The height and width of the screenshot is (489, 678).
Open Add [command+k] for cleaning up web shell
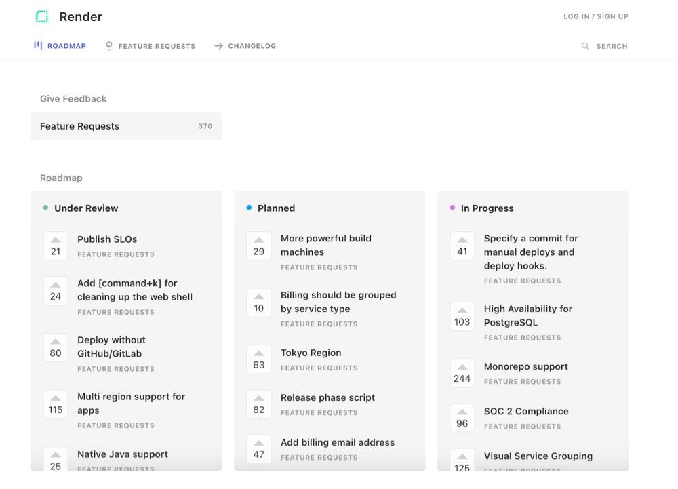pyautogui.click(x=135, y=290)
